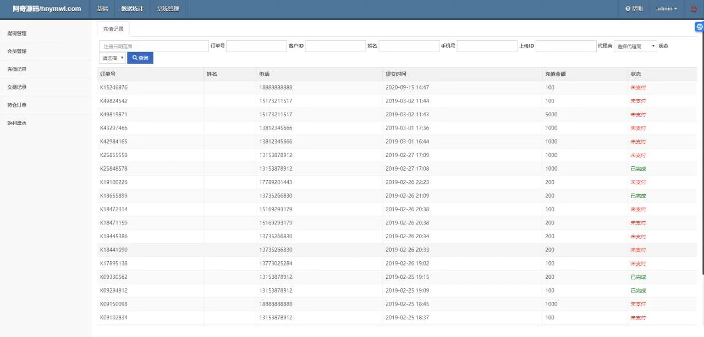Open 持仓订单 in the sidebar
Viewport: 704px width, 337px height.
(x=17, y=105)
